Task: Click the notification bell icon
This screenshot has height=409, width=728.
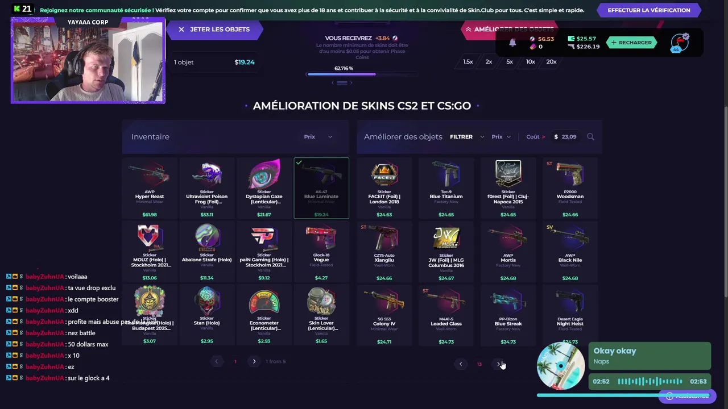Action: coord(512,43)
